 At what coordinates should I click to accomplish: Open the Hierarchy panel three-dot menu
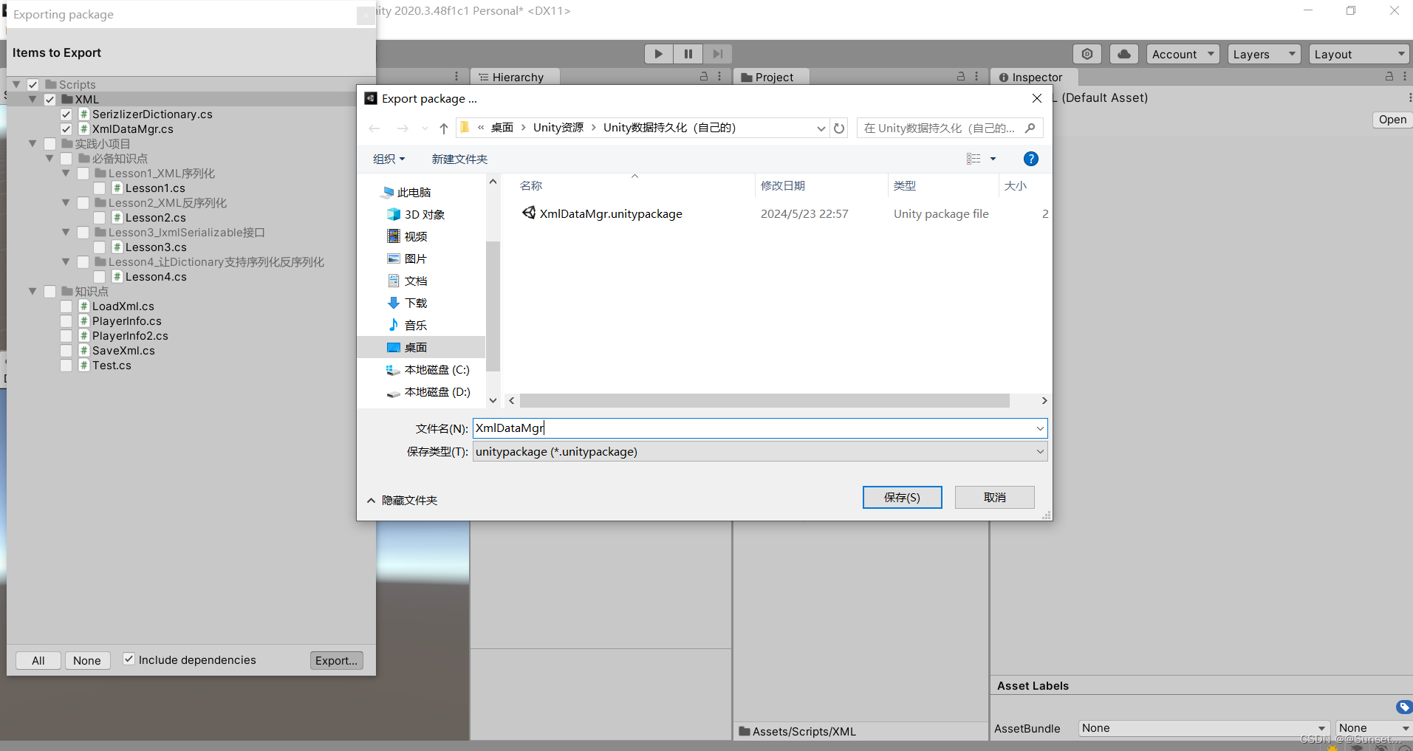click(719, 76)
